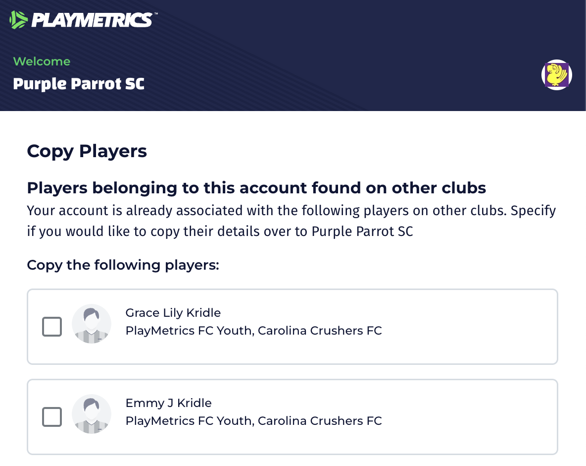Click the green PlayMetrics logo icon
The width and height of the screenshot is (586, 466).
[19, 20]
